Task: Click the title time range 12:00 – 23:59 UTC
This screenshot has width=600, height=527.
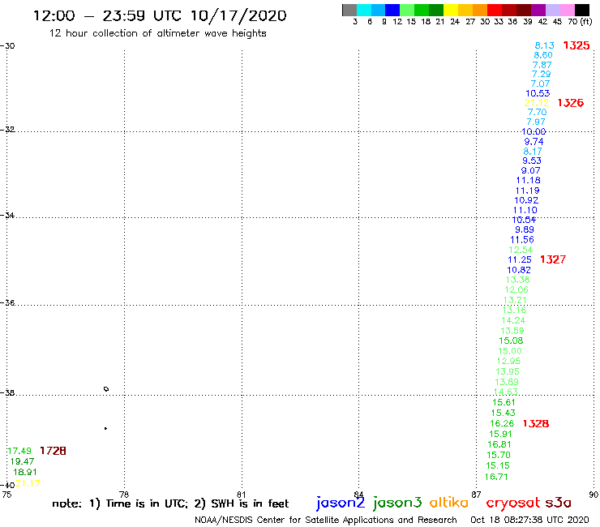Action: click(x=109, y=15)
